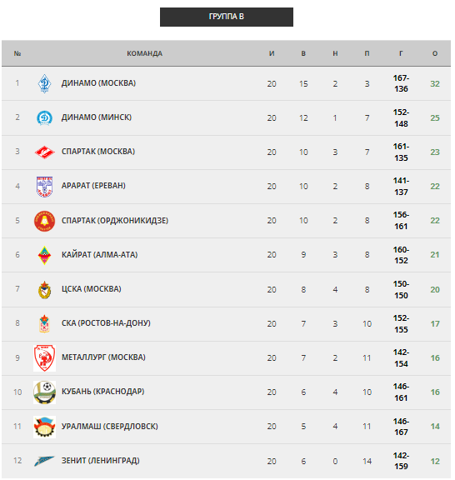Click the SKA Rostov-na-Donu emblem
Screen dimensions: 455x480
click(44, 323)
